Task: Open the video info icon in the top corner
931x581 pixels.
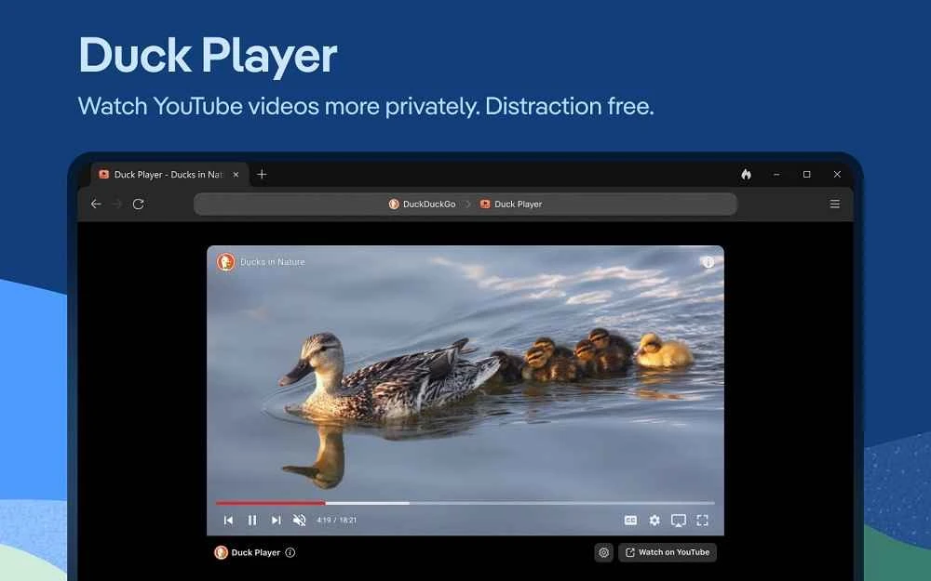Action: coord(708,262)
